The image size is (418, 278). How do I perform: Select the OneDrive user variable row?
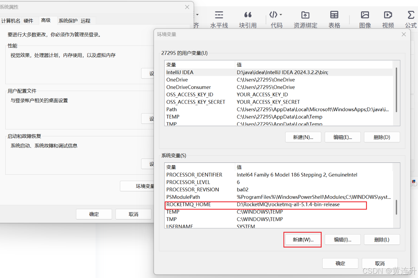tap(279, 80)
